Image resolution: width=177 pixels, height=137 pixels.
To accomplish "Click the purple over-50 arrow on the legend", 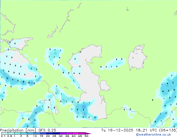I will (88, 134).
